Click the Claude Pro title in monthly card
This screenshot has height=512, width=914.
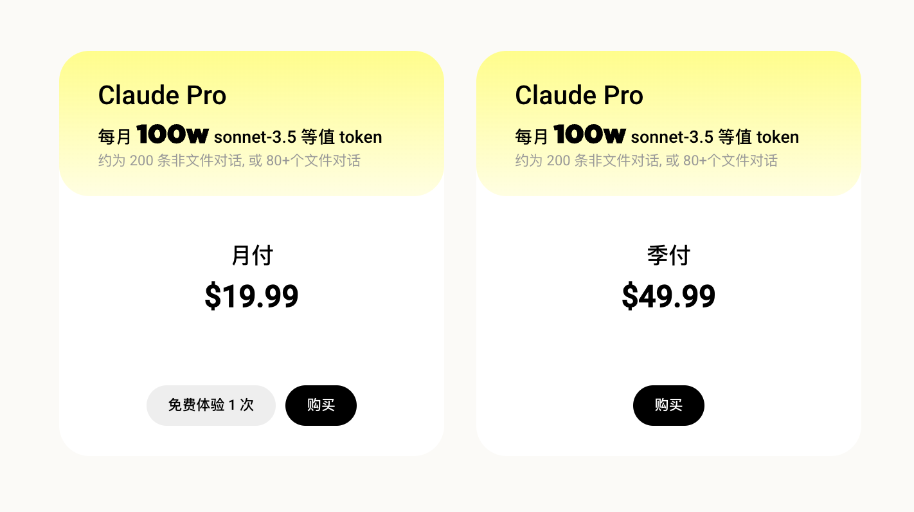click(x=162, y=95)
